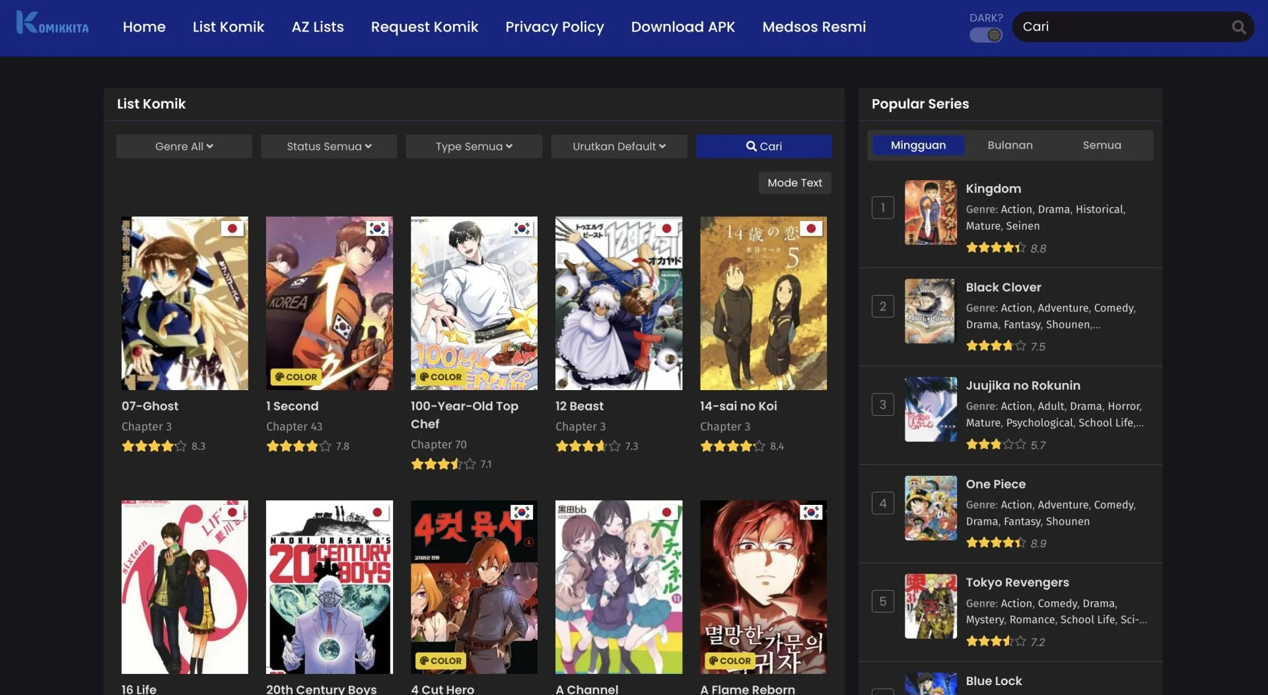This screenshot has width=1268, height=695.
Task: Open the Kingdom series link
Action: pyautogui.click(x=993, y=189)
